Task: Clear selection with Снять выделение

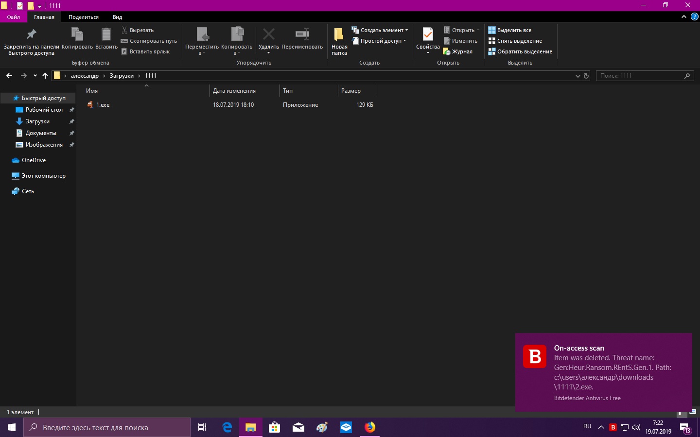Action: (x=515, y=41)
